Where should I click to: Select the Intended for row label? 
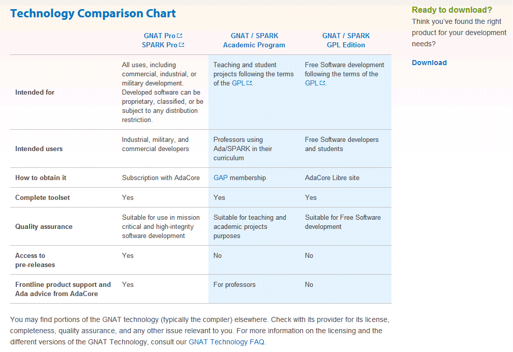click(35, 93)
